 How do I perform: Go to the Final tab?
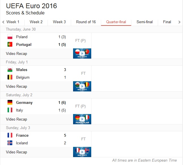(167, 22)
